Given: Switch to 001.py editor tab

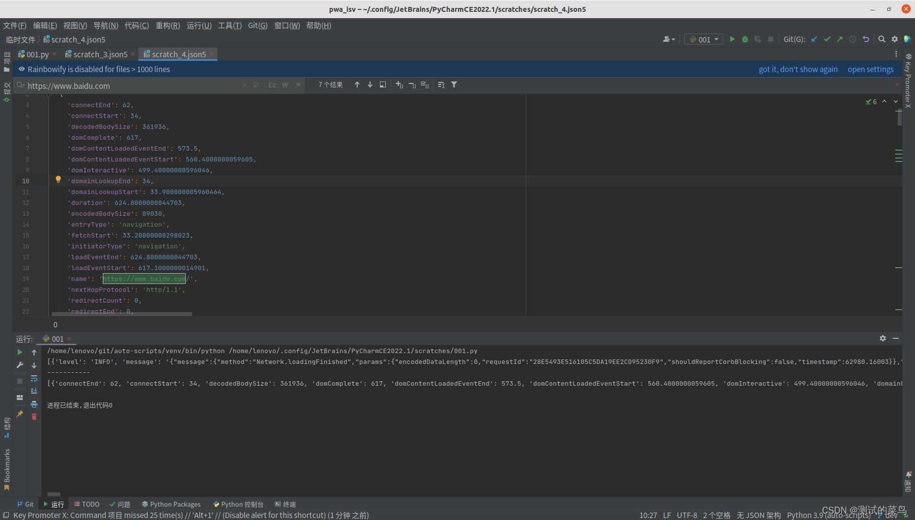Looking at the screenshot, I should pyautogui.click(x=37, y=54).
